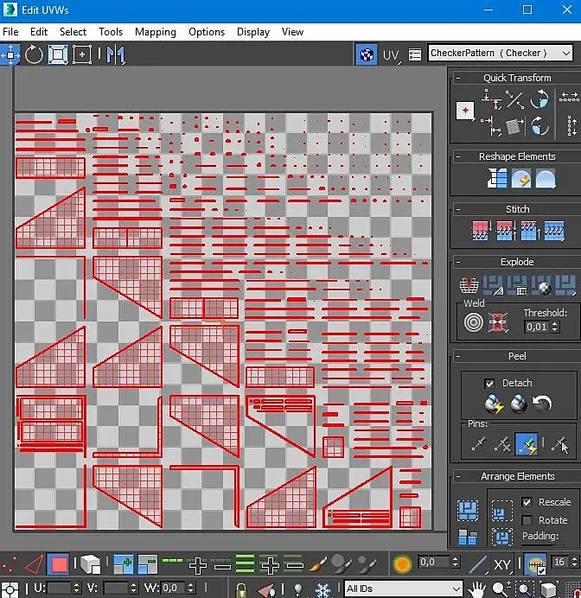Click the XY axis constraint button

503,565
